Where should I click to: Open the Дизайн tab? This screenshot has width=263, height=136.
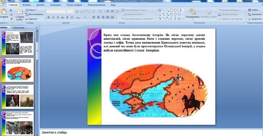point(40,5)
